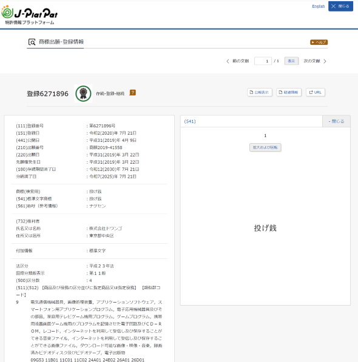358x362 pixels.
Task: Click the URL button
Action: click(316, 92)
